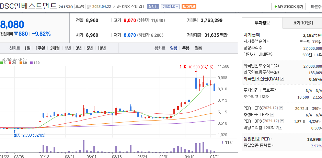
Task: Click the orange 60-day moving average legend marker
Action: pyautogui.click(x=21, y=63)
